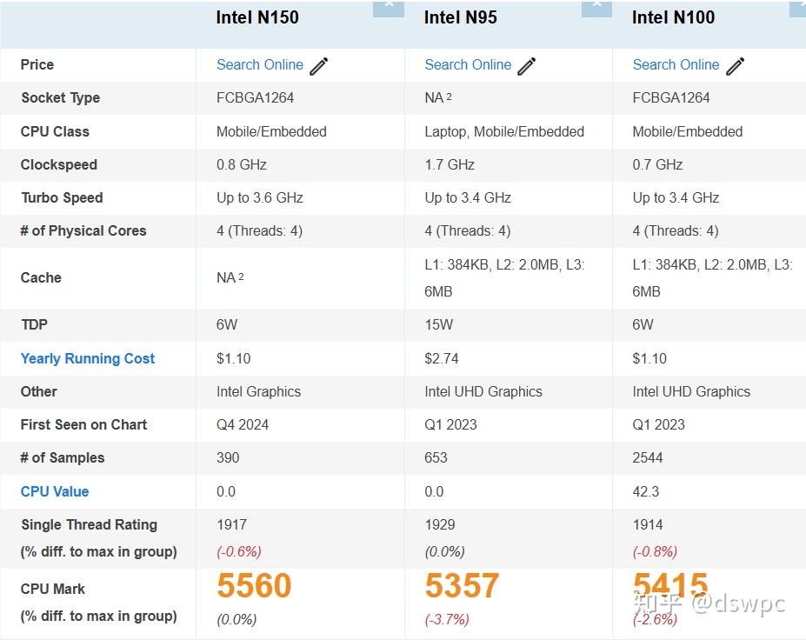
Task: Dismiss the Intel N100 column
Action: tap(799, 5)
